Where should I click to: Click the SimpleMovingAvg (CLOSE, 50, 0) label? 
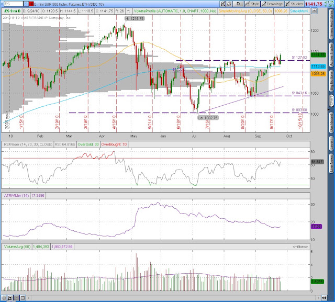[x=245, y=11]
